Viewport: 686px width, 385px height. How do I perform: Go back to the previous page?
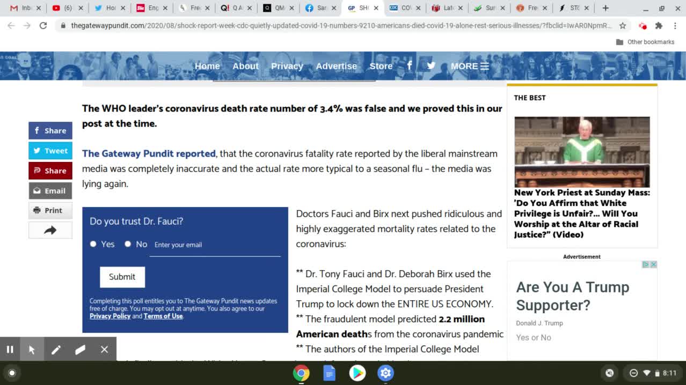click(11, 25)
